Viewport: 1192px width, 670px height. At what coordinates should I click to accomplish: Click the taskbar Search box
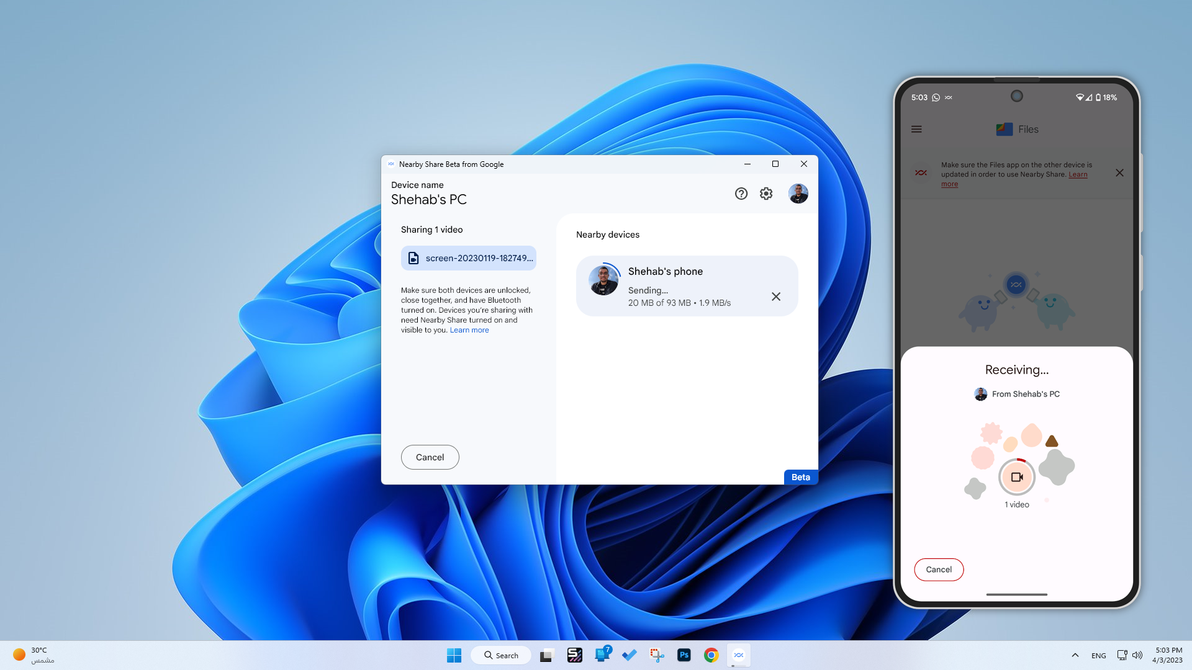pos(501,655)
